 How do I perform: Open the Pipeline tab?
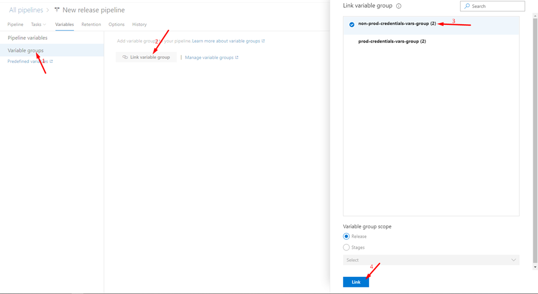point(15,24)
